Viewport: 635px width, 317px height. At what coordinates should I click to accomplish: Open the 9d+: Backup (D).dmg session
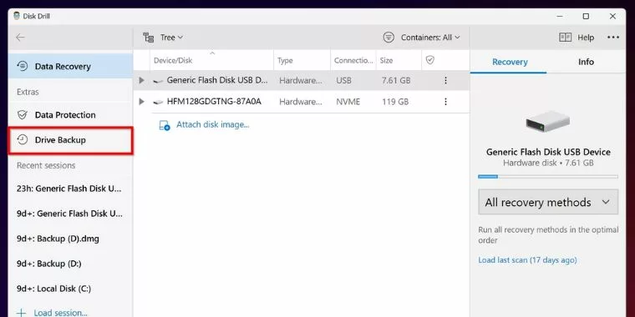[x=58, y=239]
